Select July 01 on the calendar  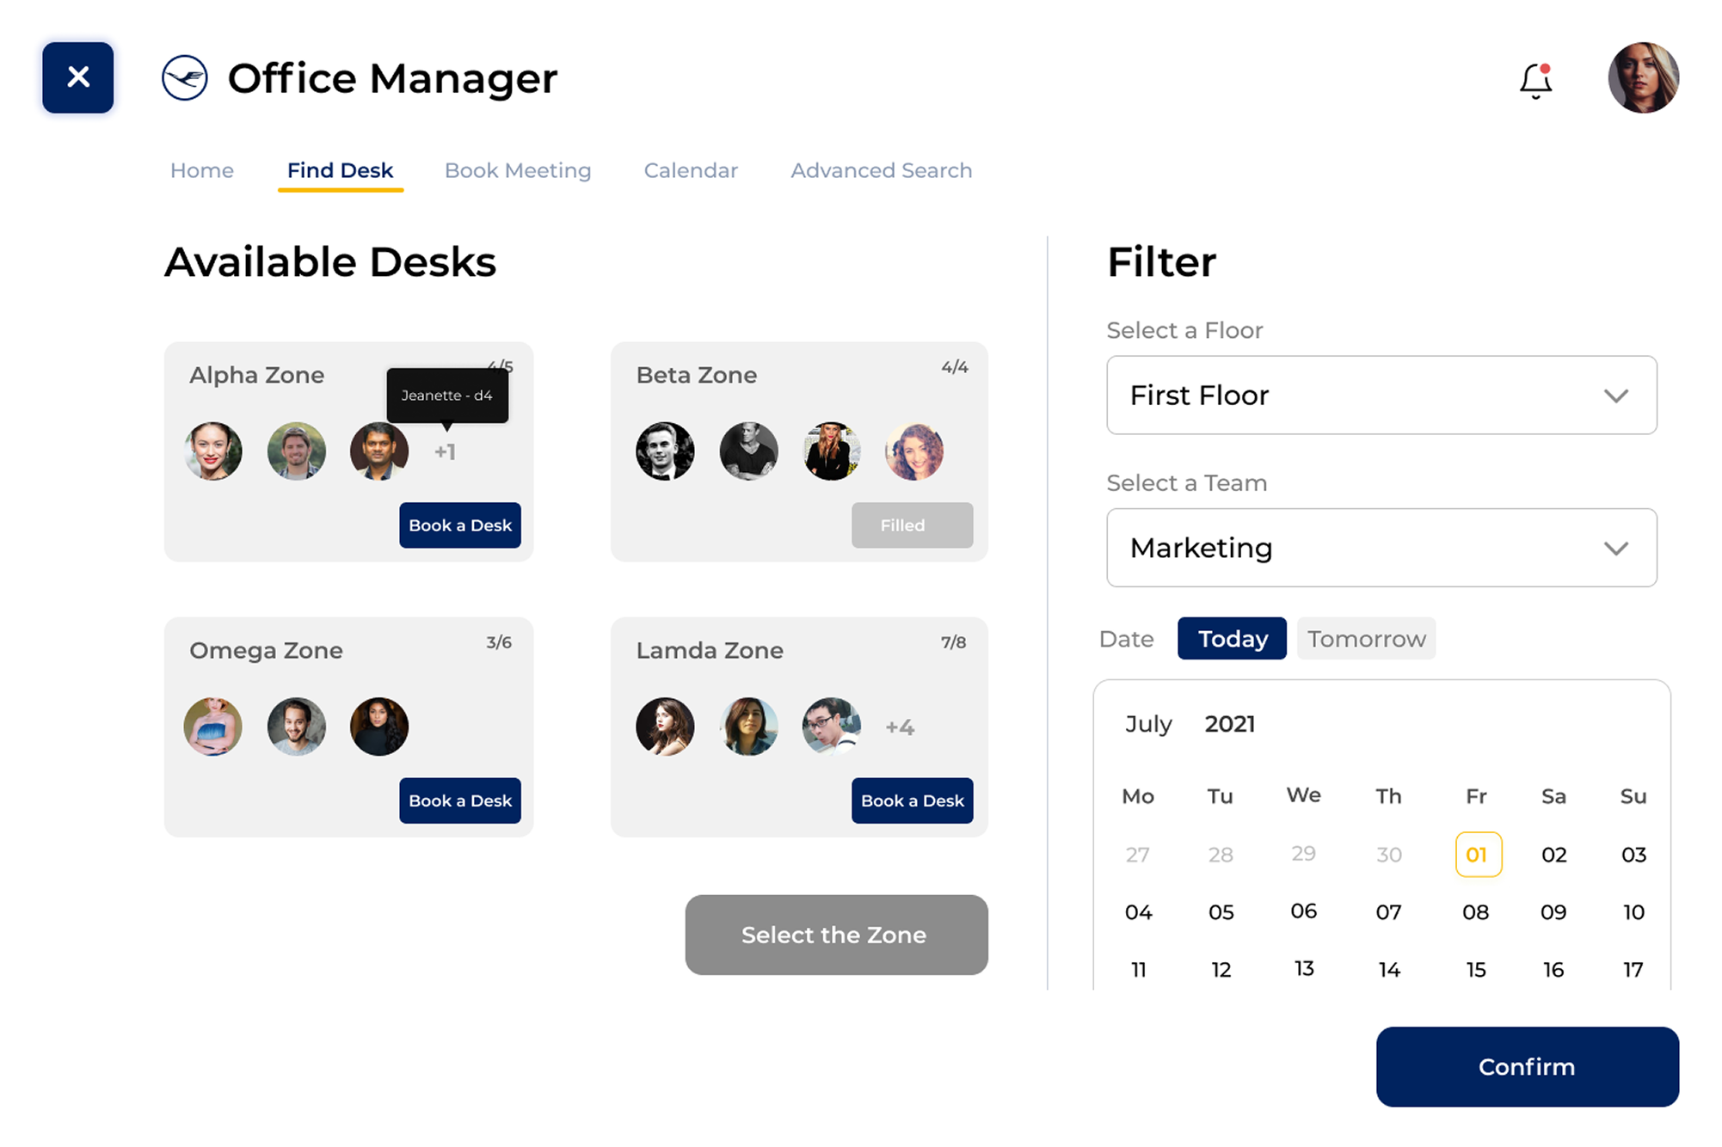click(1478, 855)
